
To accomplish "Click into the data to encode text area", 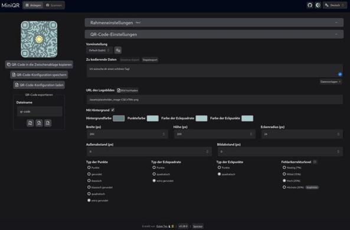I will (214, 70).
